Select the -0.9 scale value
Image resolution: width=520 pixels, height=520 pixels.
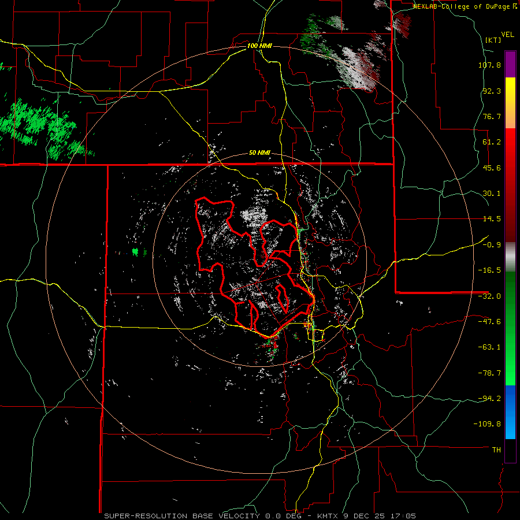(x=492, y=245)
